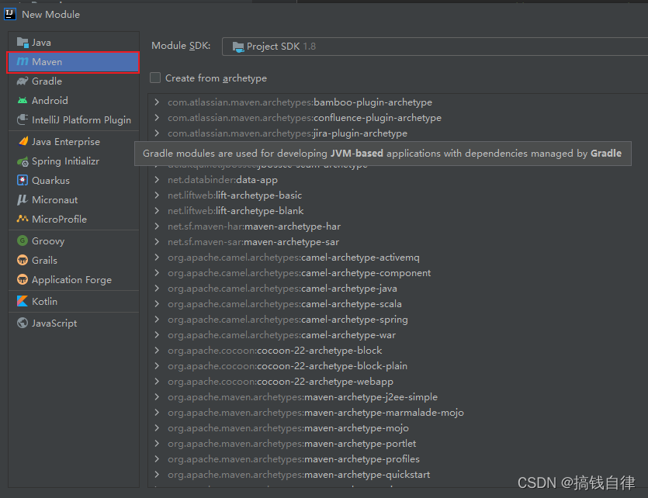Select maven-archetype-mojo row
The width and height of the screenshot is (648, 498).
point(397,428)
